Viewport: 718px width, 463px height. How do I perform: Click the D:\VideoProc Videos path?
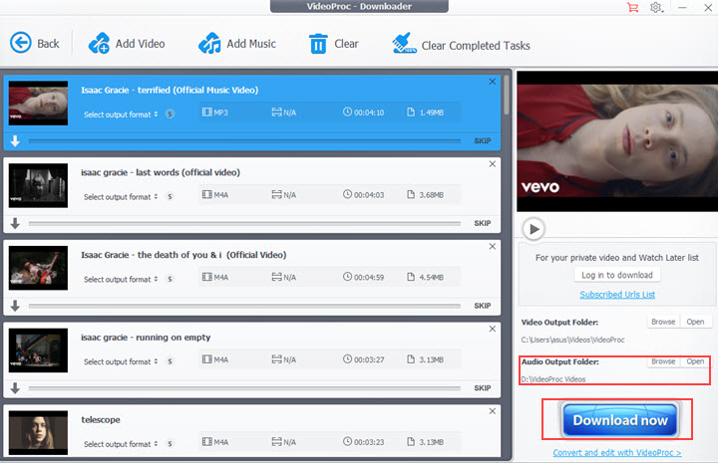pos(553,379)
